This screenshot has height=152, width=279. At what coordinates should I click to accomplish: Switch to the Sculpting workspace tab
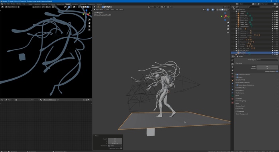coord(44,4)
